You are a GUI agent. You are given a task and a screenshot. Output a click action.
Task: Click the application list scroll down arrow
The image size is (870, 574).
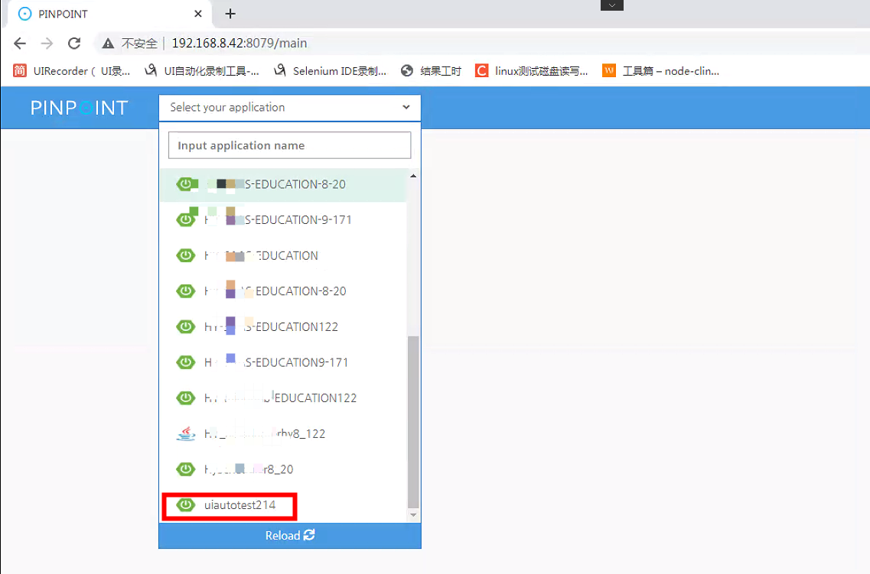pos(413,515)
